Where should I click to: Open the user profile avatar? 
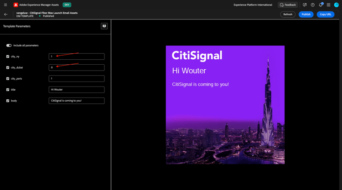337,5
